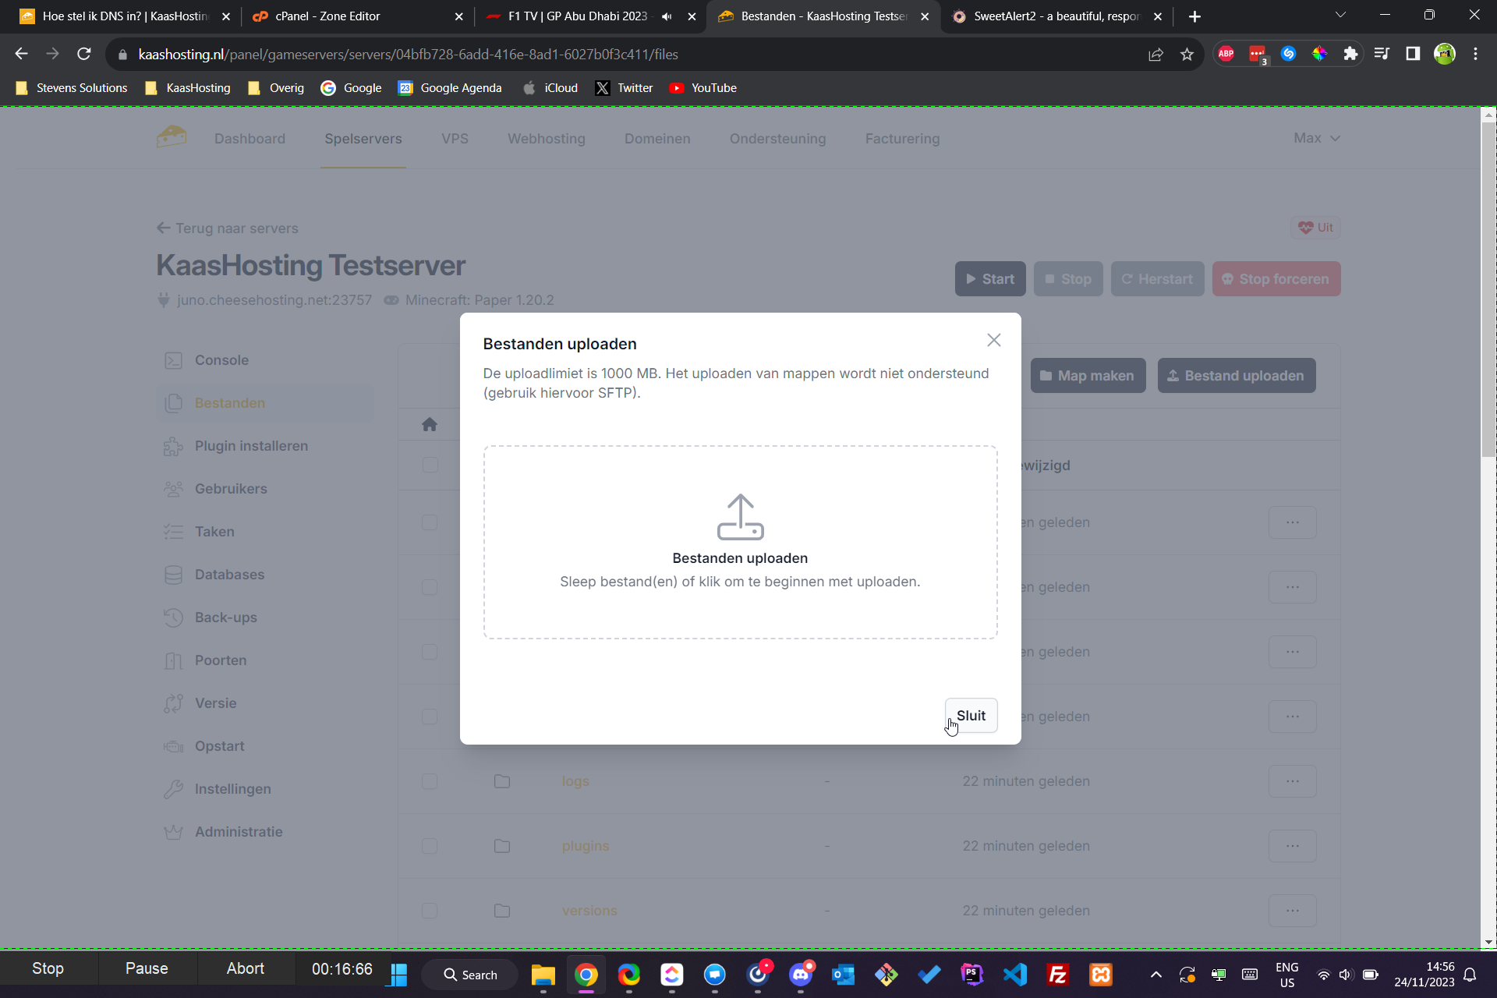Click the upload tray icon in dropzone
The width and height of the screenshot is (1497, 998).
click(740, 517)
